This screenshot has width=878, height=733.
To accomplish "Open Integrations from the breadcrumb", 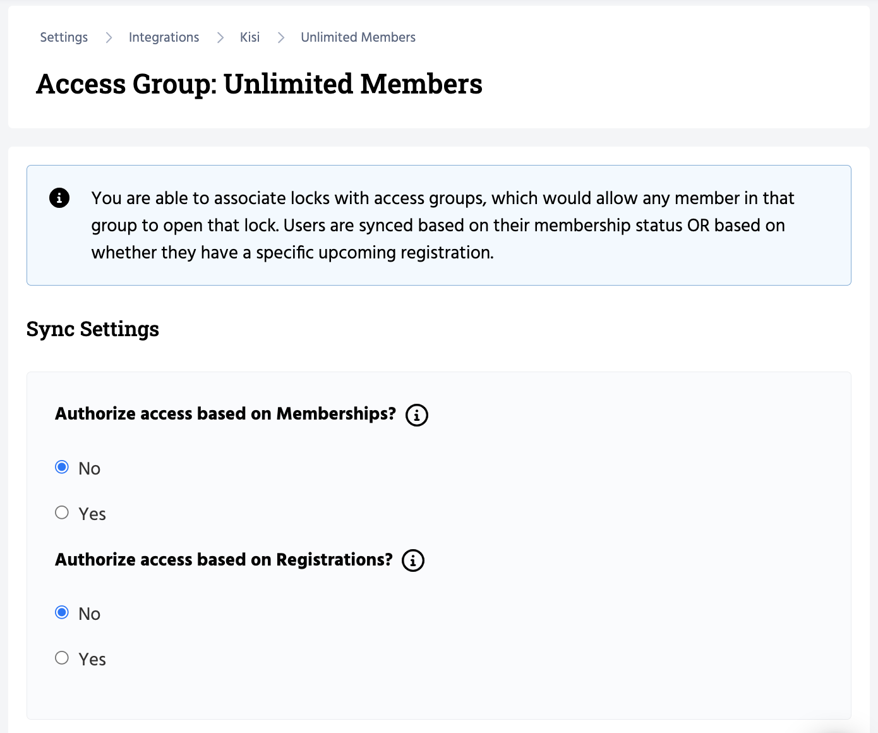I will click(164, 37).
